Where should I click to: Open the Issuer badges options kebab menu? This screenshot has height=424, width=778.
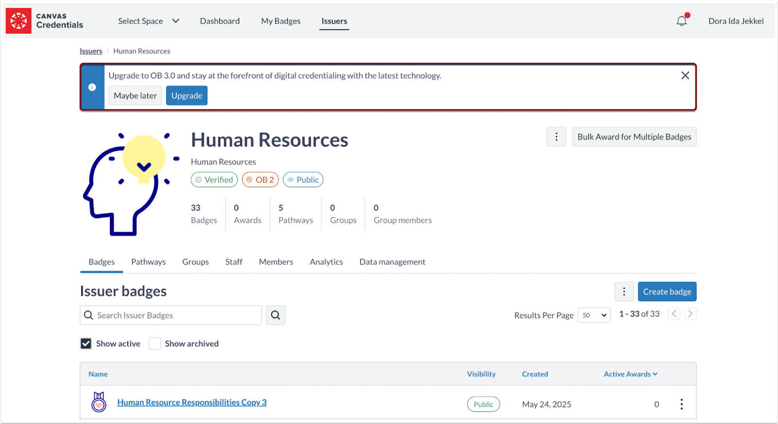pos(624,292)
